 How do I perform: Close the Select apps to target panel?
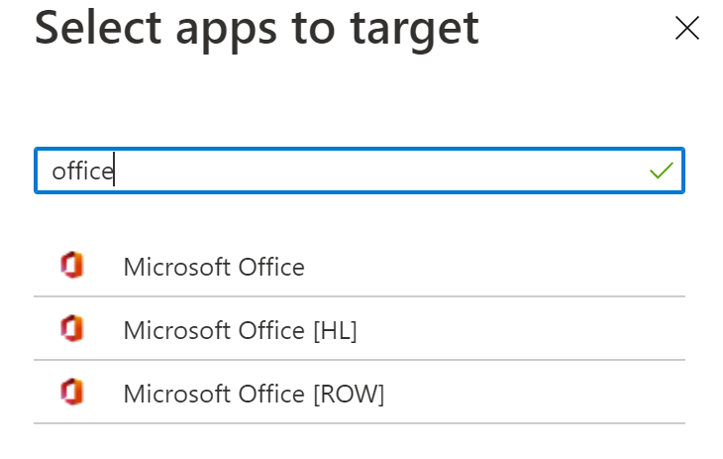(686, 29)
